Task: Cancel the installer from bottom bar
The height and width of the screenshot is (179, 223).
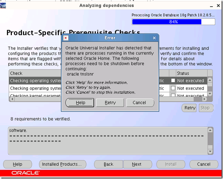Action: tap(204, 164)
